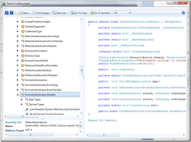Click the Dispose method name in code
The height and width of the screenshot is (142, 191).
125,69
